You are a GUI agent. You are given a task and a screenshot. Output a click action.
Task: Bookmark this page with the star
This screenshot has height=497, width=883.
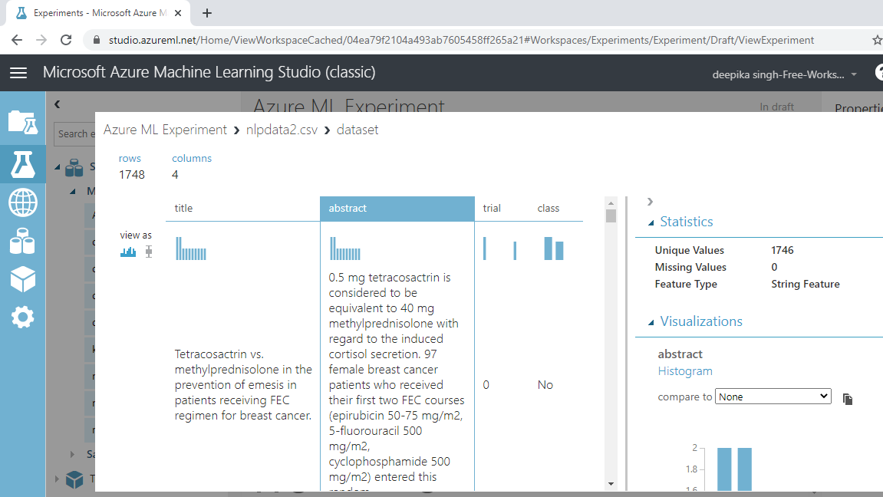point(877,40)
